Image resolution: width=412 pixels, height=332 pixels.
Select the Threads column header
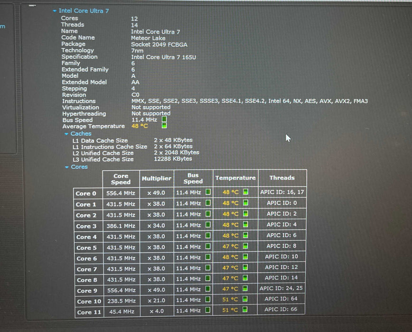(x=282, y=178)
